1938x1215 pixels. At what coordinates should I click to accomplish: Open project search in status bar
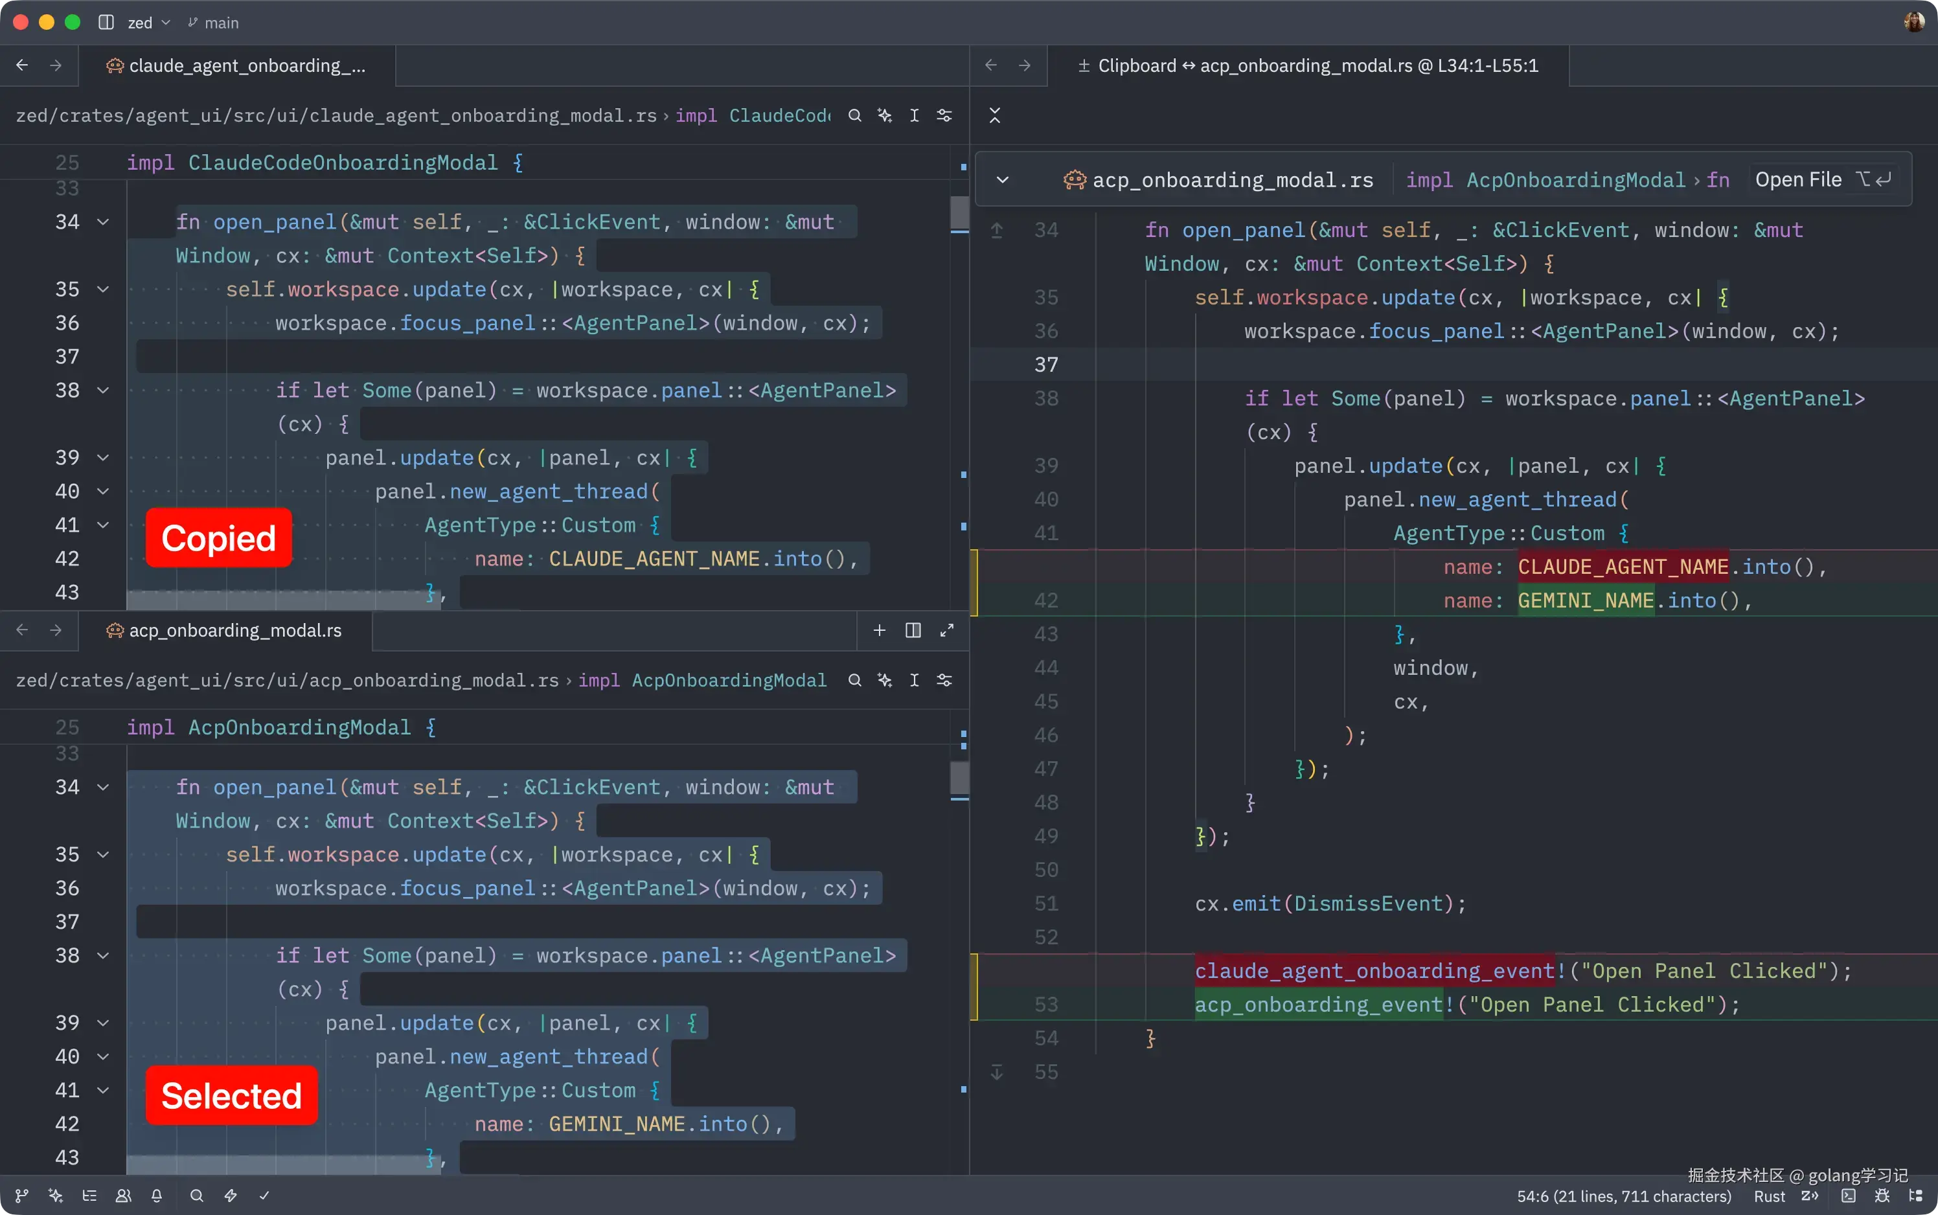[x=196, y=1196]
